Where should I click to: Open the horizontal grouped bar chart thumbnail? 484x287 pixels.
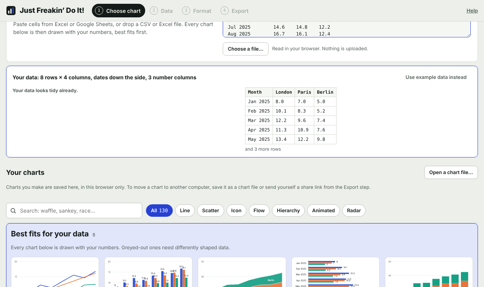(335, 272)
